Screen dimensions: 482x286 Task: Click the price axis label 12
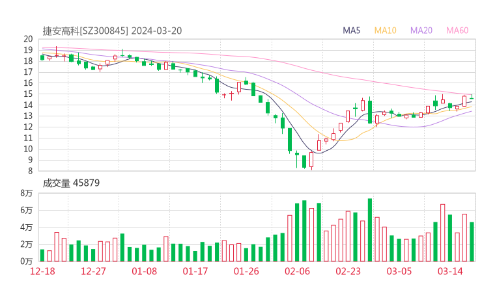(28, 127)
